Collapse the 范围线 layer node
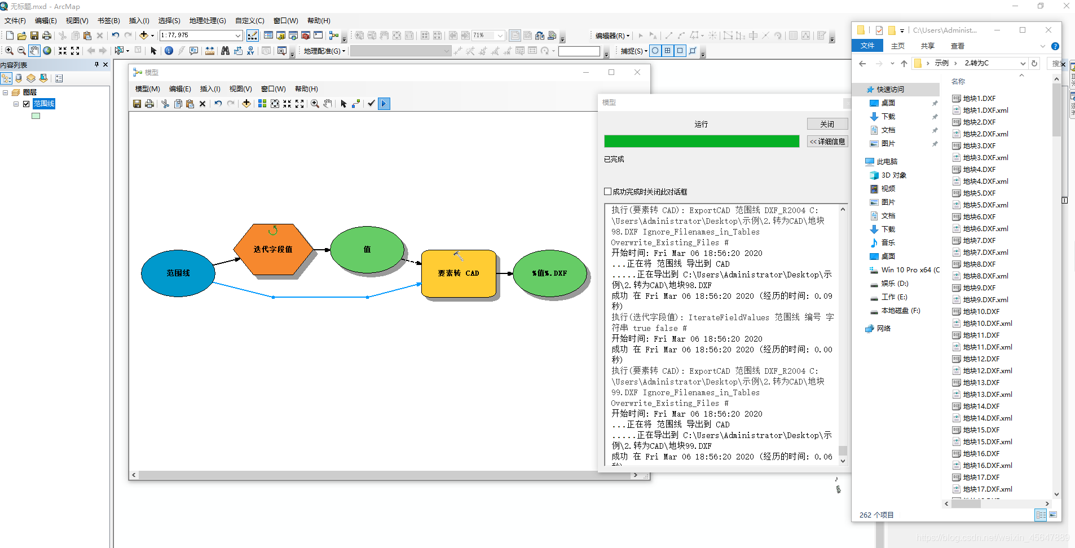Image resolution: width=1075 pixels, height=548 pixels. pos(16,104)
